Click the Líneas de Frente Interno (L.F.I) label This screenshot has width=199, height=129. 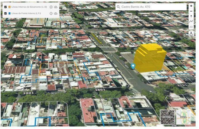click(x=26, y=13)
